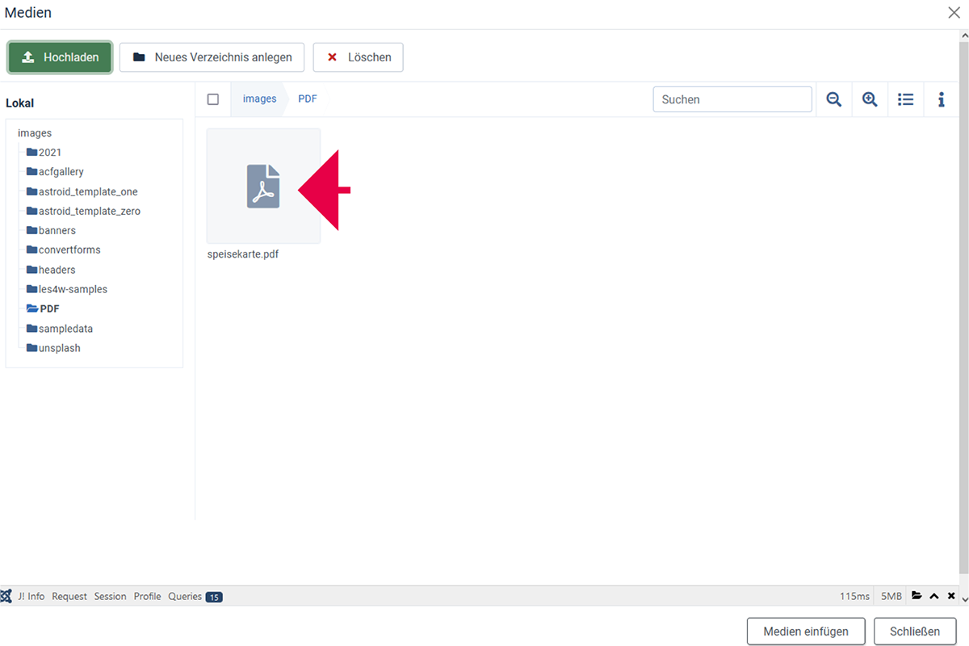Open file info panel icon

pyautogui.click(x=942, y=99)
